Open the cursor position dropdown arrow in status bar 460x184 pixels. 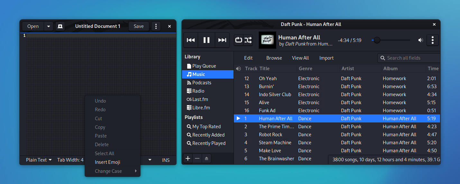pos(150,160)
